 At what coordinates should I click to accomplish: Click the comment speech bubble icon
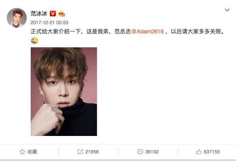[140, 152]
